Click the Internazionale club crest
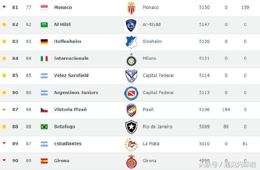 131,59
